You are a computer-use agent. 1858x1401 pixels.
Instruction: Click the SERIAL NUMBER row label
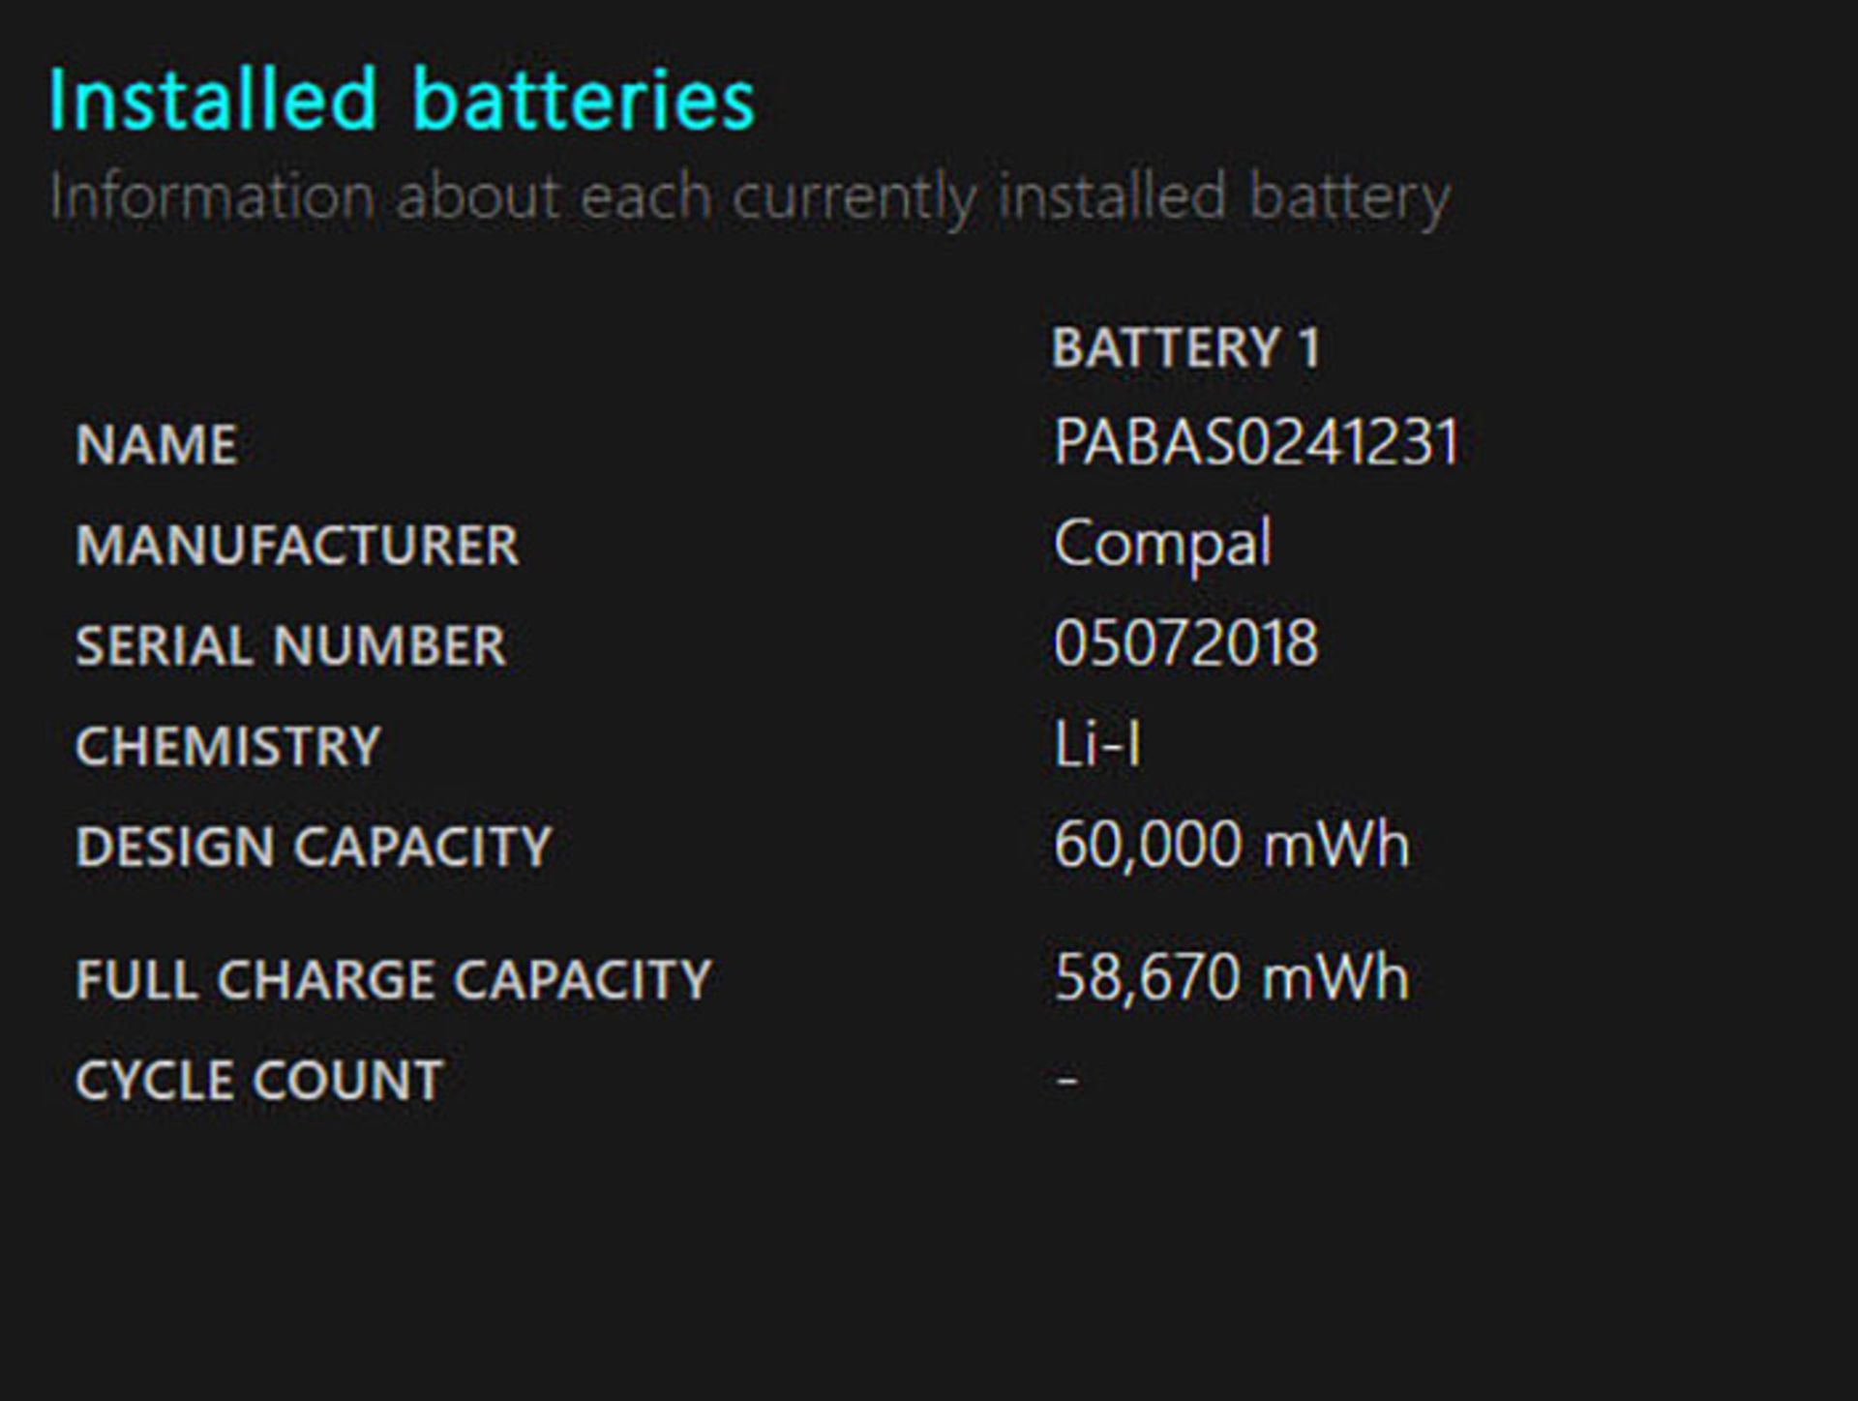(x=290, y=645)
